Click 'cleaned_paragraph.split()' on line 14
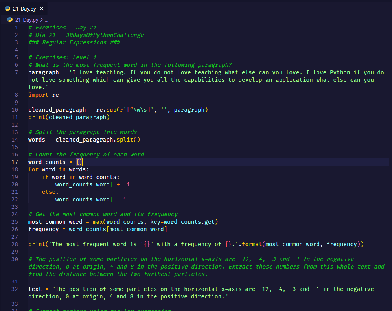 98,140
